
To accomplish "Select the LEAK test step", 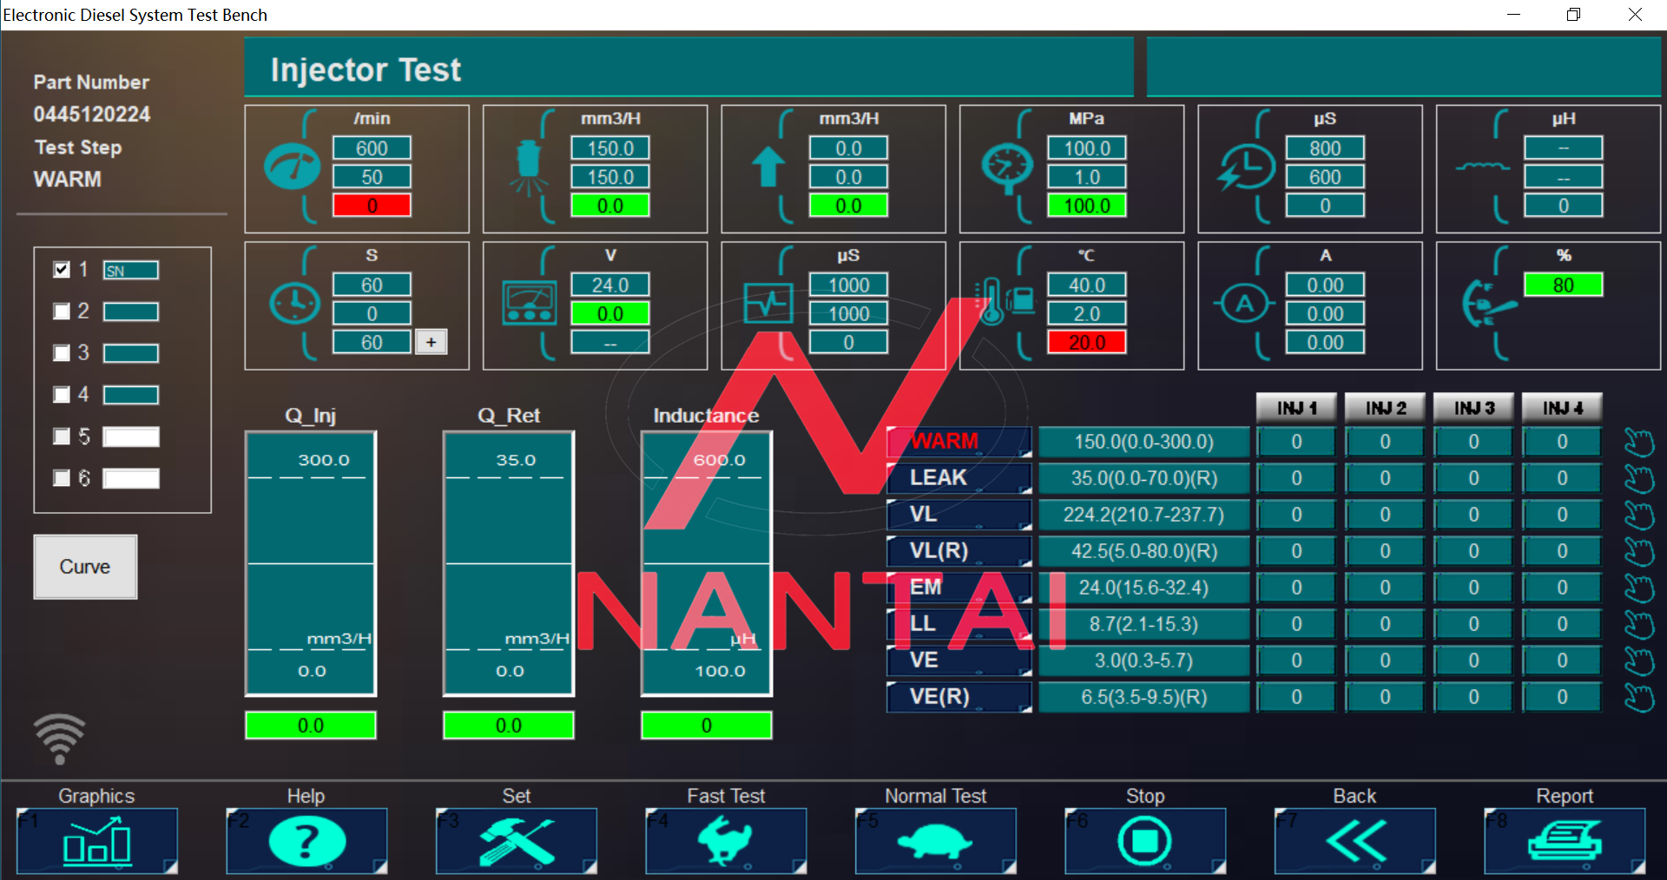I will (x=959, y=478).
